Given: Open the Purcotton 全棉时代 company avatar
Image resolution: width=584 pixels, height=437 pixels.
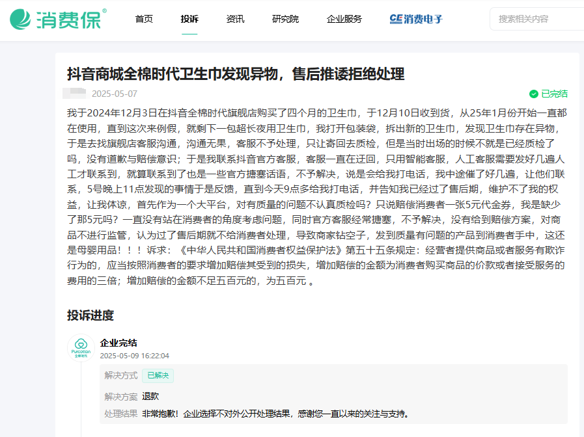Looking at the screenshot, I should (81, 348).
